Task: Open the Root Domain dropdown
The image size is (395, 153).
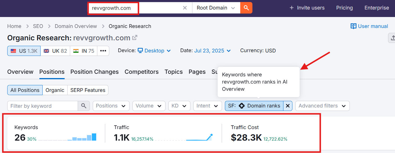Action: [x=216, y=8]
